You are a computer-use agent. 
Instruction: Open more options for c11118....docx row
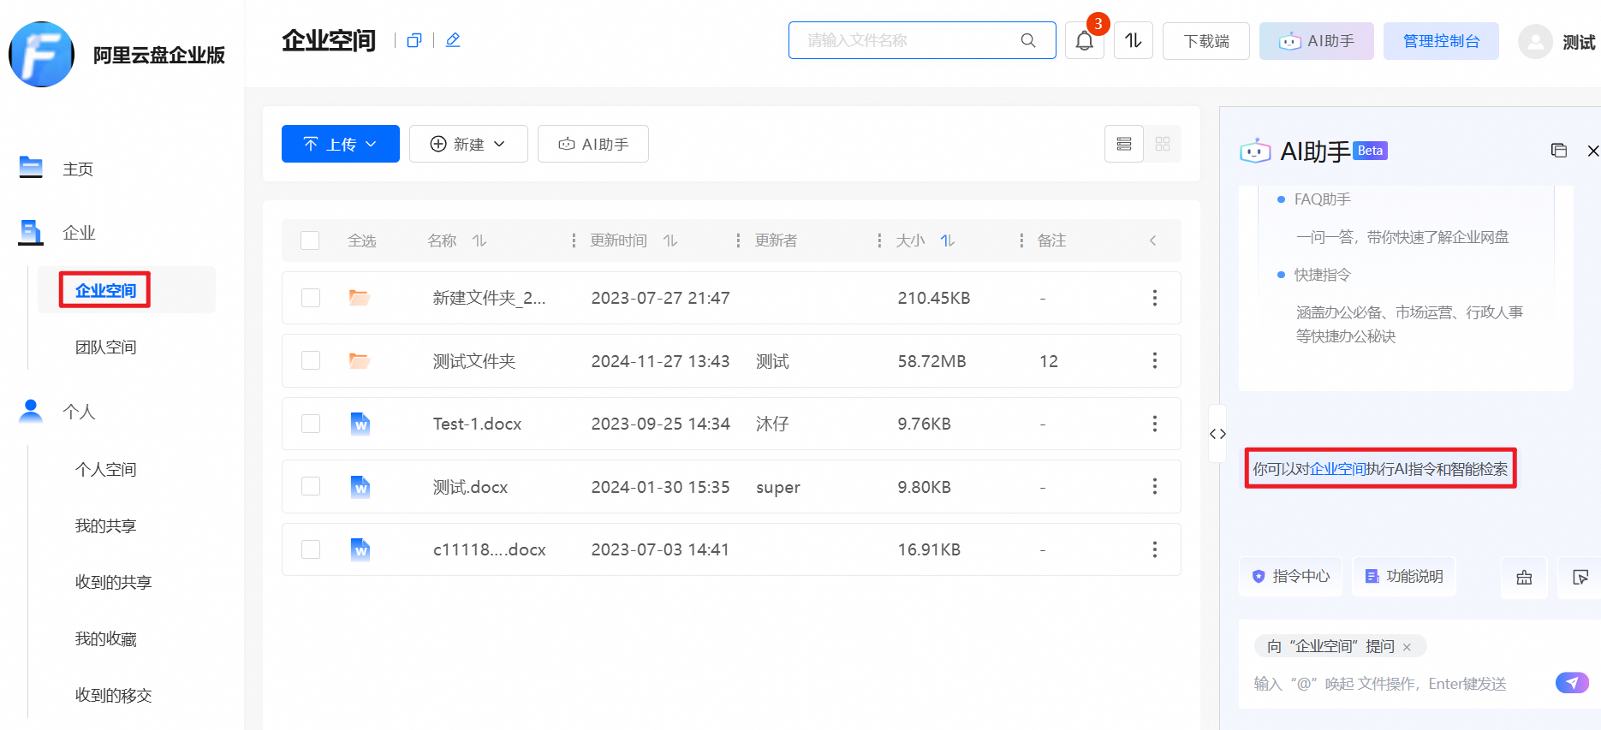click(x=1155, y=549)
